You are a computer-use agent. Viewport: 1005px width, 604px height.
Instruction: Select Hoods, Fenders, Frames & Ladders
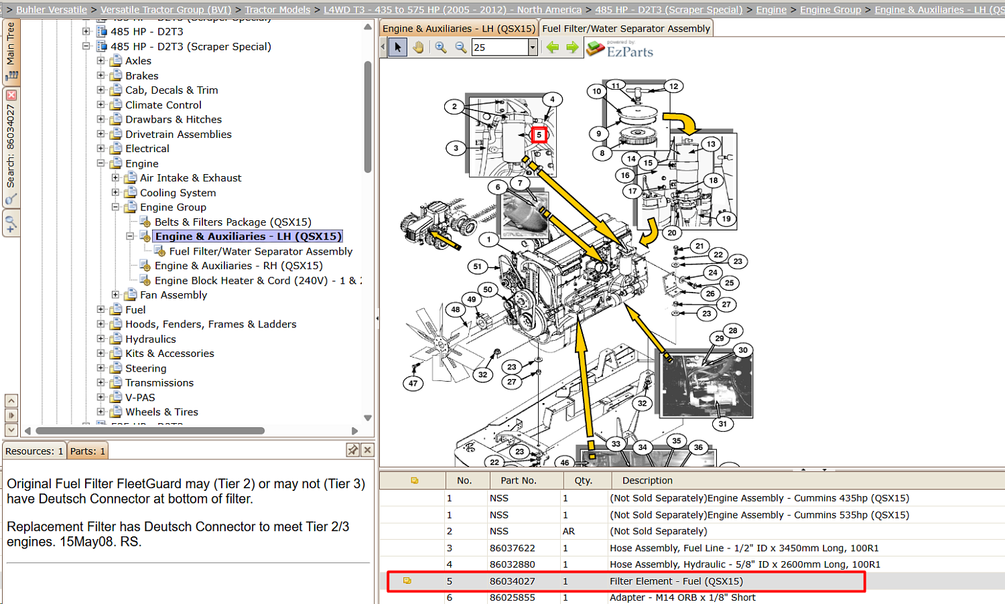tap(210, 324)
